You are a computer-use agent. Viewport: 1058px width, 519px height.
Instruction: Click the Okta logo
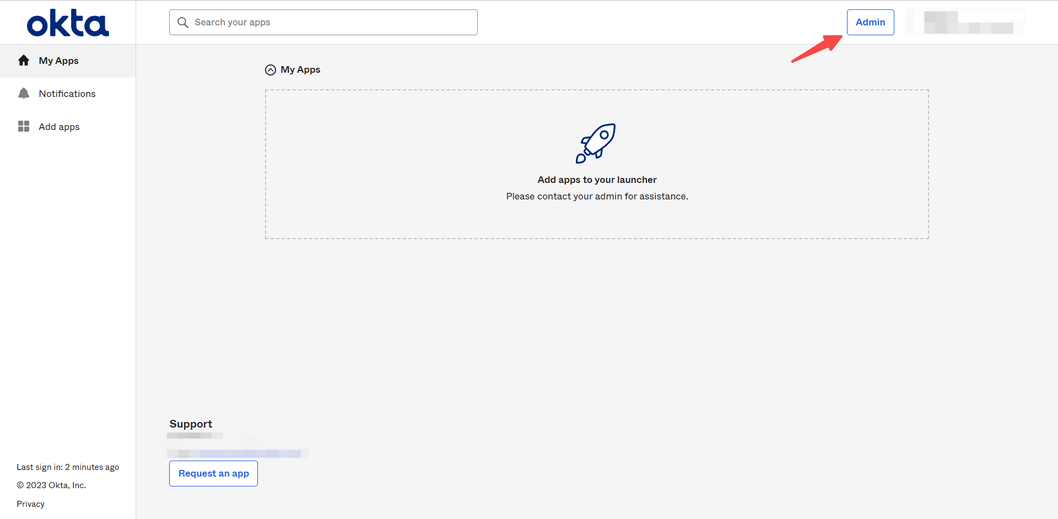pyautogui.click(x=68, y=23)
